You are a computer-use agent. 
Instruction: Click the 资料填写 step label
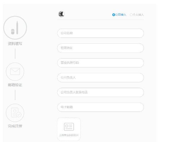tap(15, 44)
